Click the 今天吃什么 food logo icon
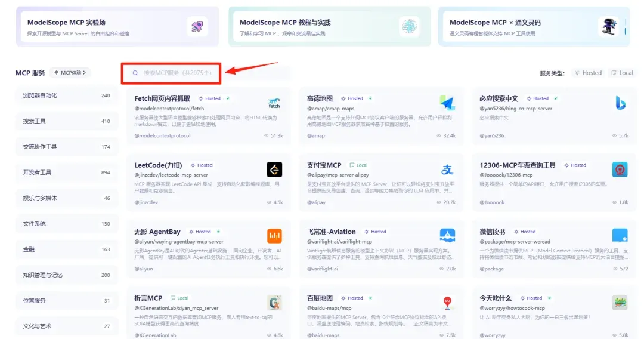The height and width of the screenshot is (339, 644). pos(620,303)
